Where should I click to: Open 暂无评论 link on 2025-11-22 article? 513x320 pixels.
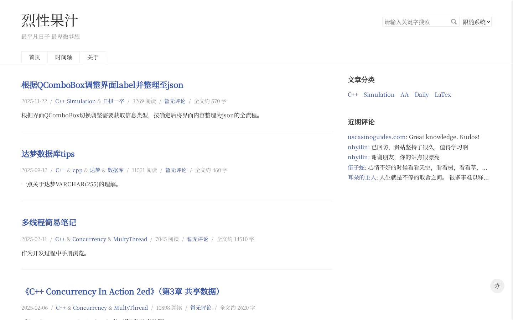tap(175, 101)
